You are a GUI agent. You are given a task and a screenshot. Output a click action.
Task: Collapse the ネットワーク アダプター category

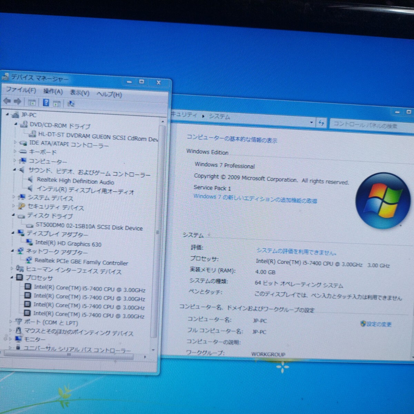13,251
